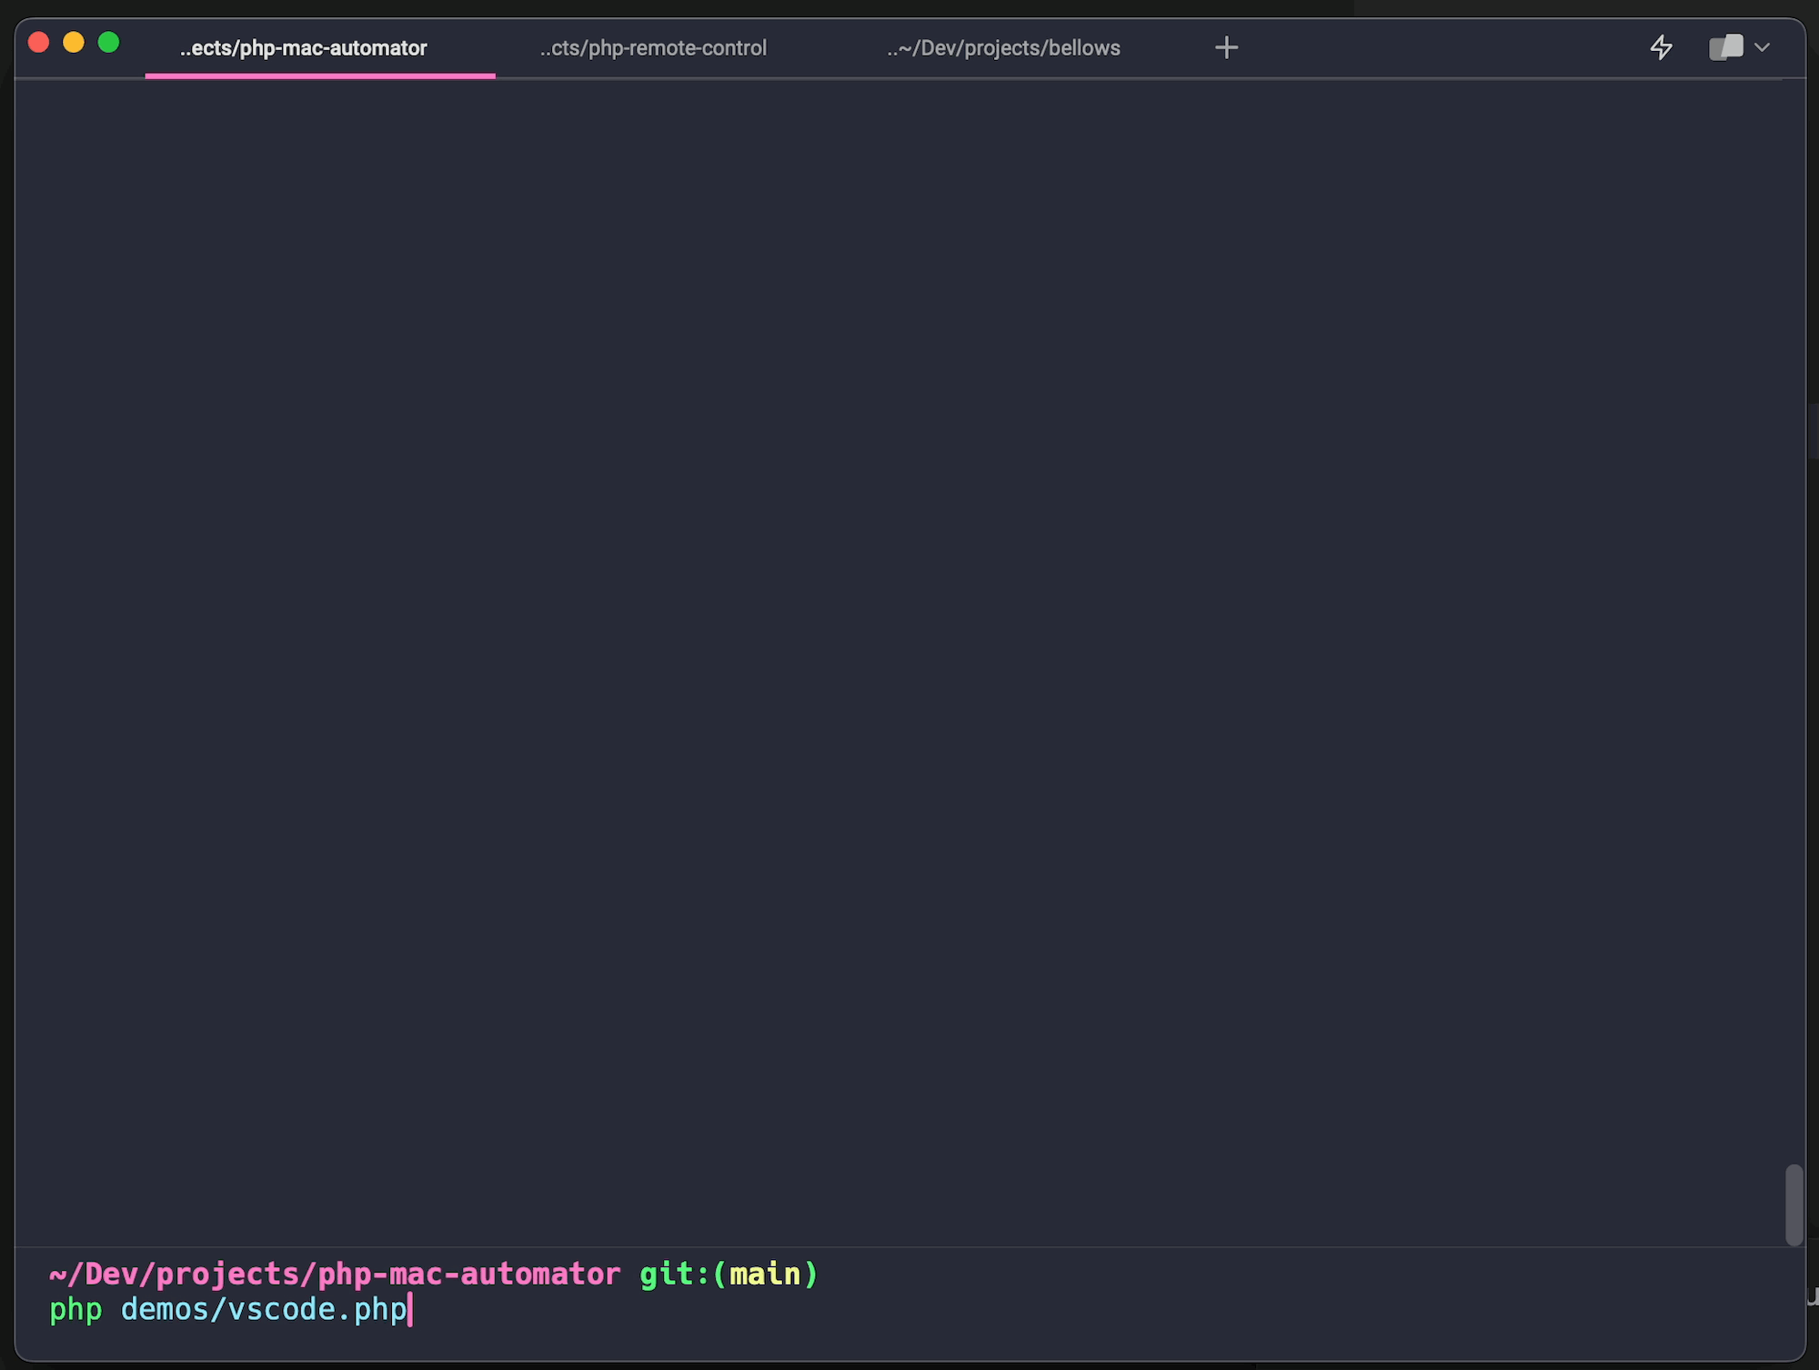The height and width of the screenshot is (1370, 1819).
Task: Click the yellow main branch name
Action: coord(765,1274)
